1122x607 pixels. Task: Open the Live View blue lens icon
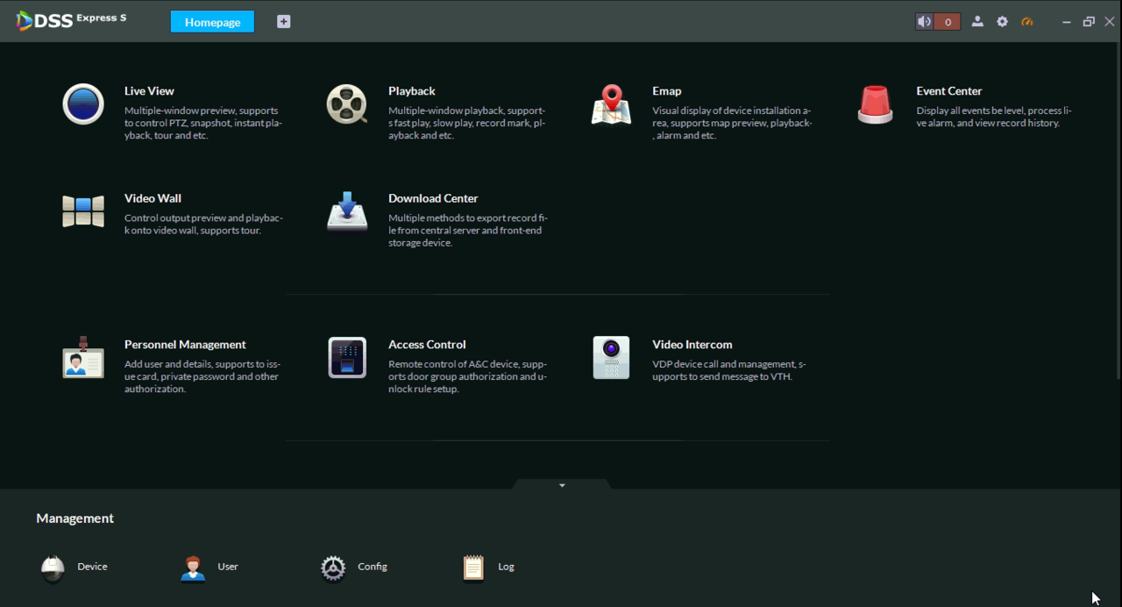point(83,104)
